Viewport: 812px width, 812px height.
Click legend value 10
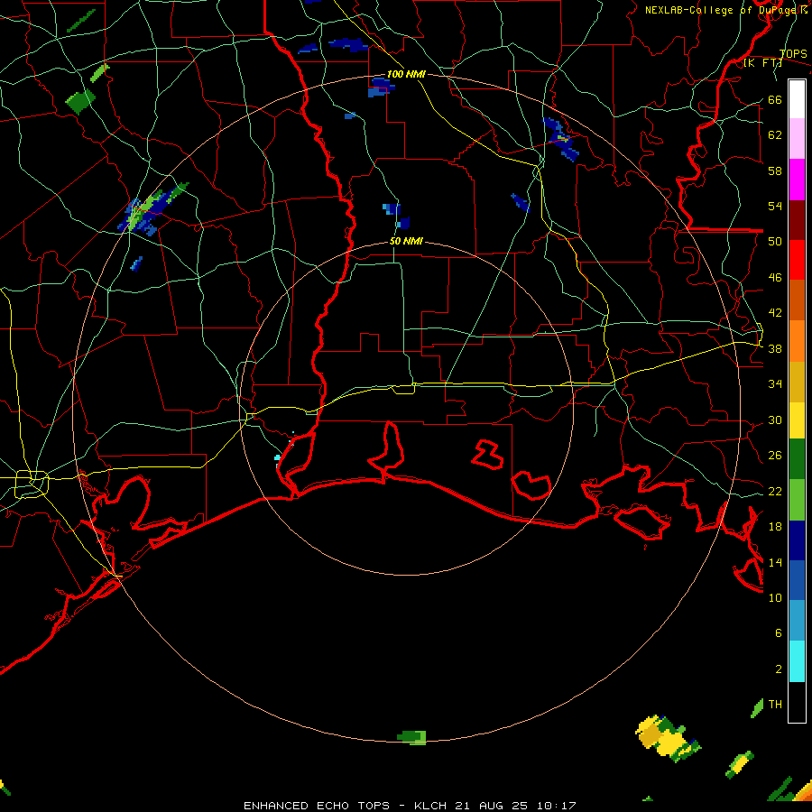pyautogui.click(x=775, y=597)
